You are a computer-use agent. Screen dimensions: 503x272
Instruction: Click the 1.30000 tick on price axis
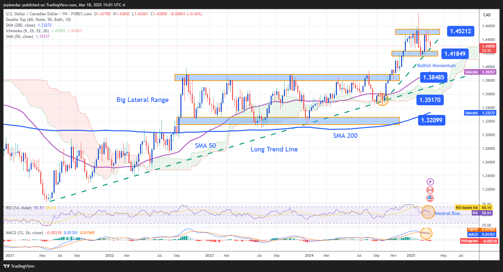[x=488, y=135]
